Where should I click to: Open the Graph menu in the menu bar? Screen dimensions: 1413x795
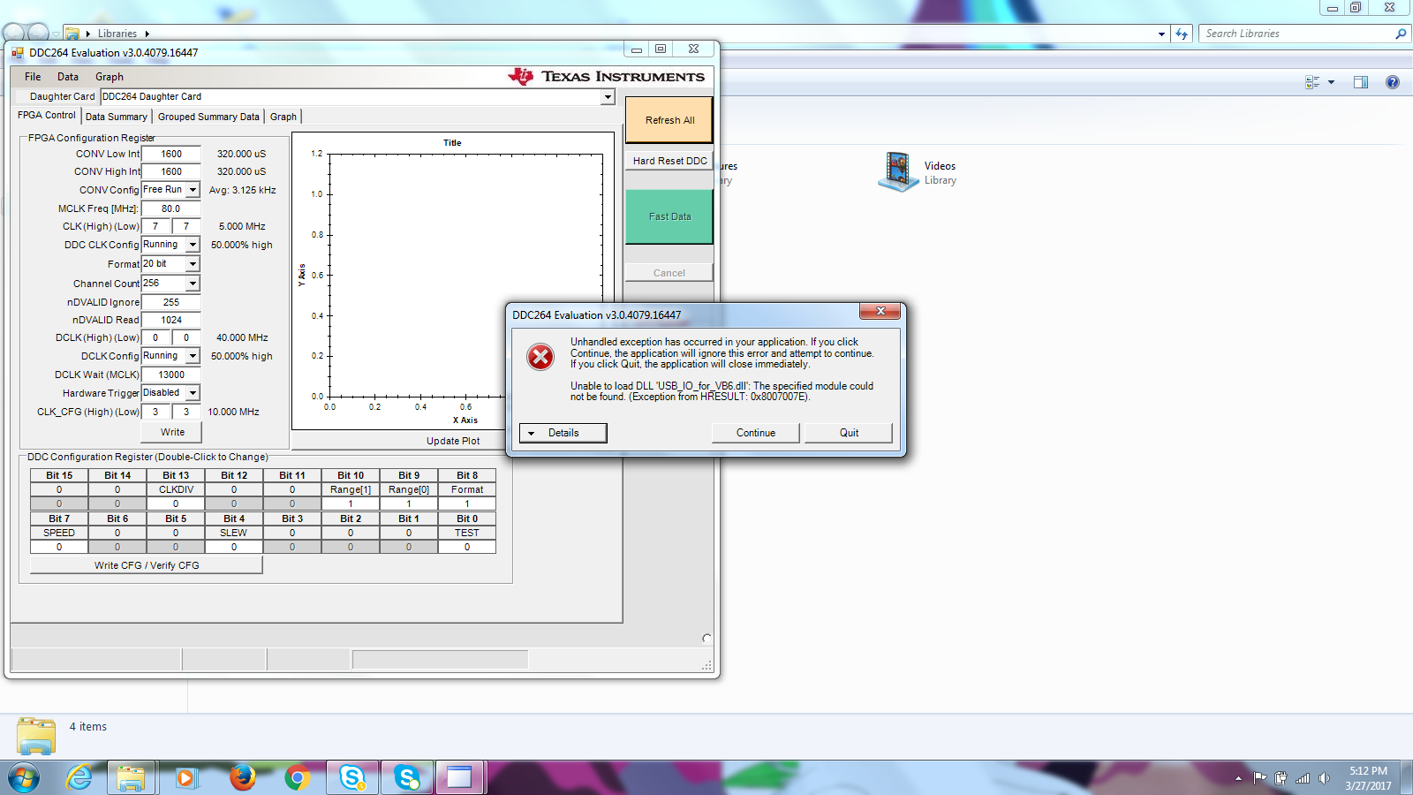click(x=110, y=77)
